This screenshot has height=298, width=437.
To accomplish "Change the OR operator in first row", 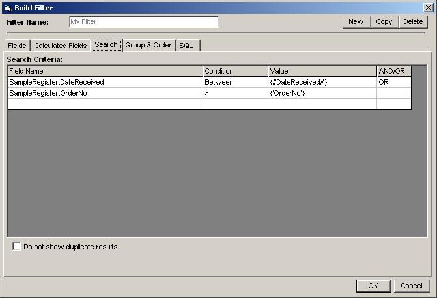I will (393, 83).
